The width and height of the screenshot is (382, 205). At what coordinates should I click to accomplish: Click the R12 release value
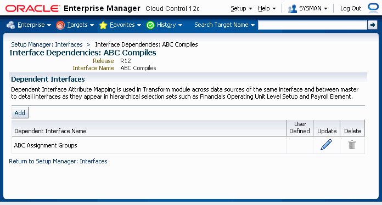pyautogui.click(x=126, y=61)
